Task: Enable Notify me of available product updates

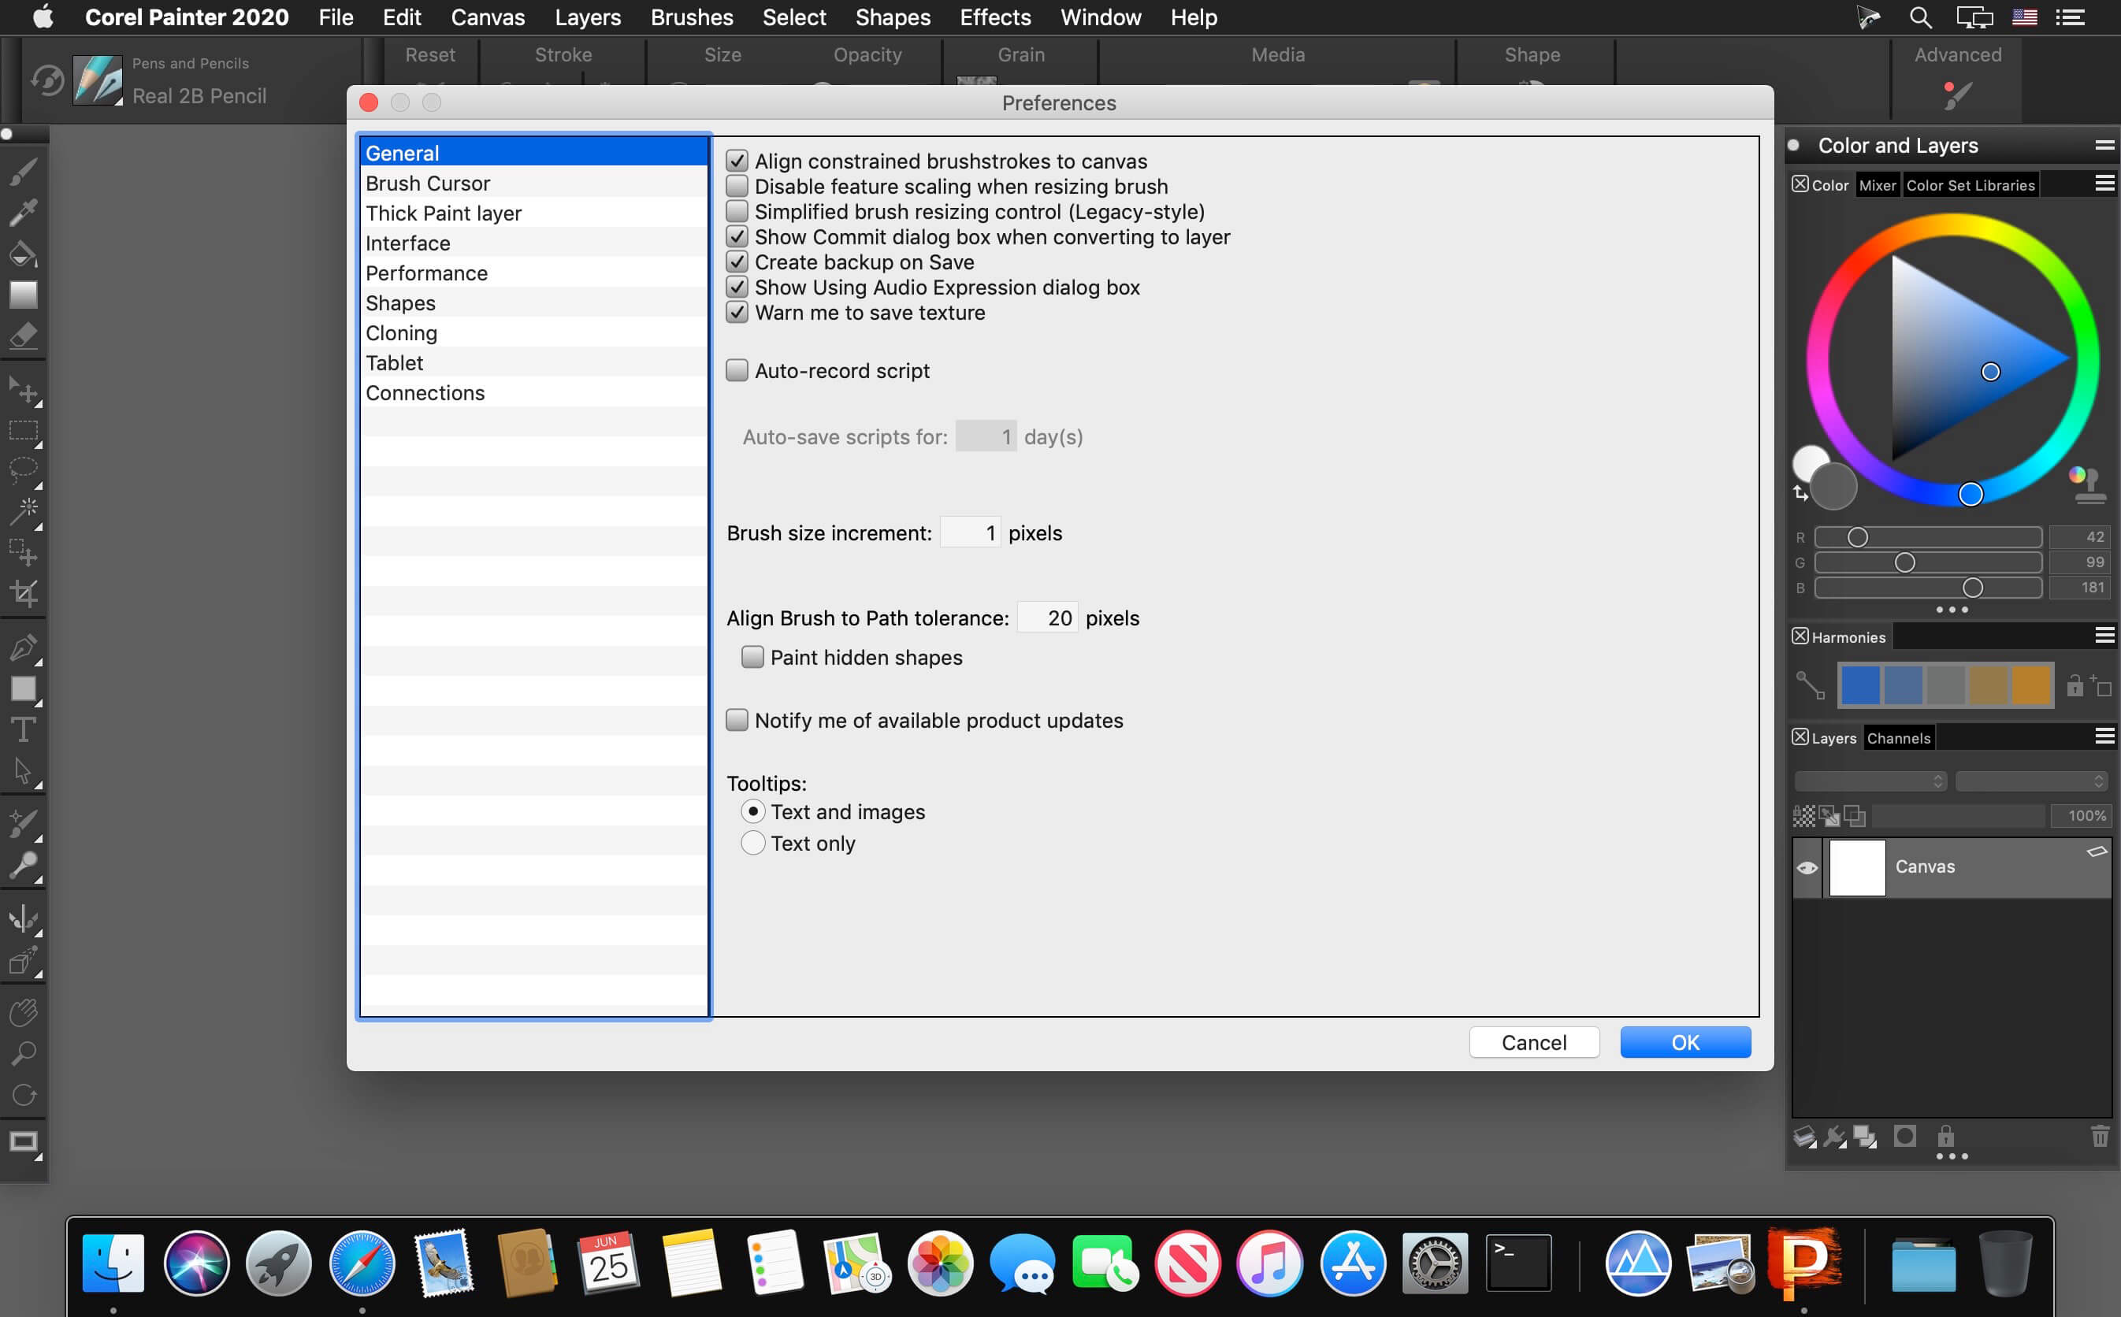Action: pos(737,721)
